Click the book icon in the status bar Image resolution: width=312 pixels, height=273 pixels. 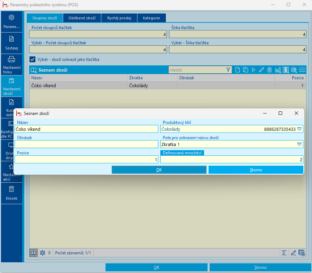(x=33, y=253)
